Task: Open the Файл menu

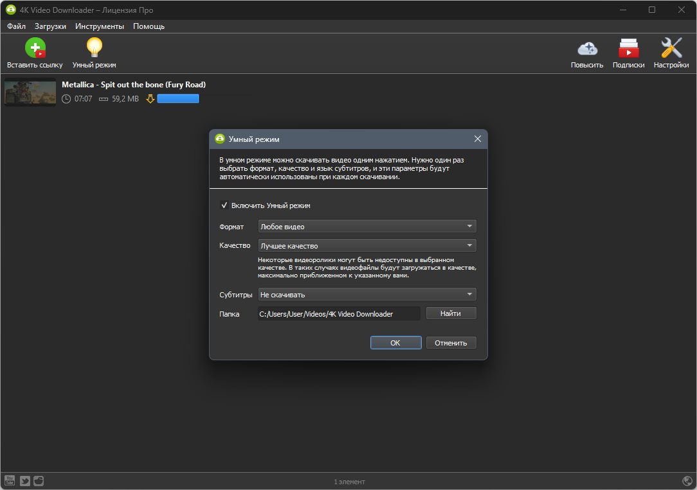Action: [17, 26]
